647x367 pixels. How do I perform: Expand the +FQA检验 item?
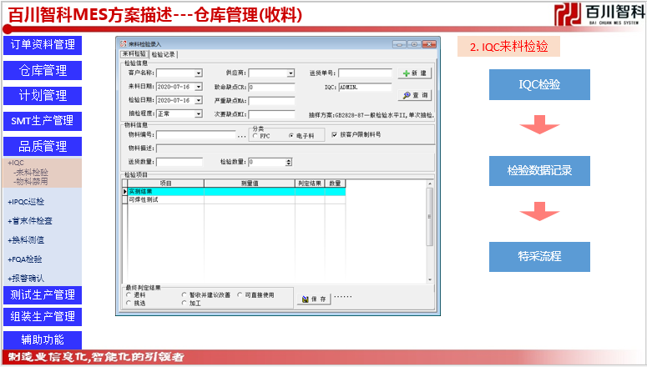[x=25, y=259]
